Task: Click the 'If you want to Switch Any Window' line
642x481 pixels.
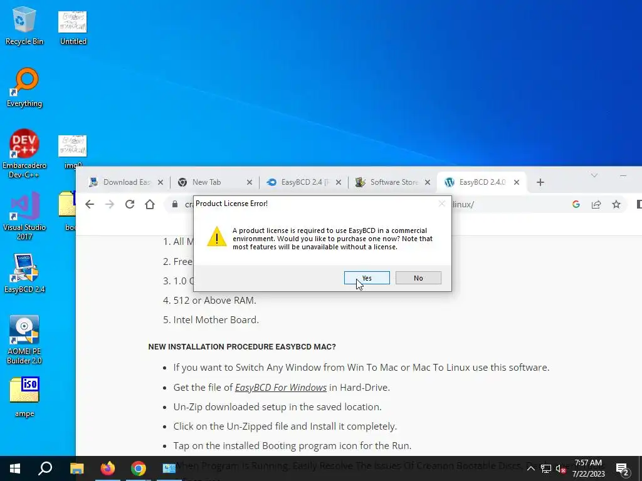Action: click(x=361, y=367)
